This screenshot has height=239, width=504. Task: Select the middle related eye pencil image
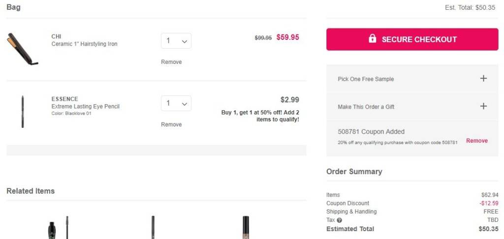[x=153, y=228]
